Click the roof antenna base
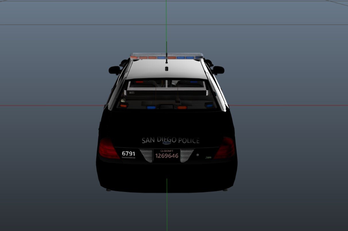This screenshot has width=348, height=231. (166, 69)
